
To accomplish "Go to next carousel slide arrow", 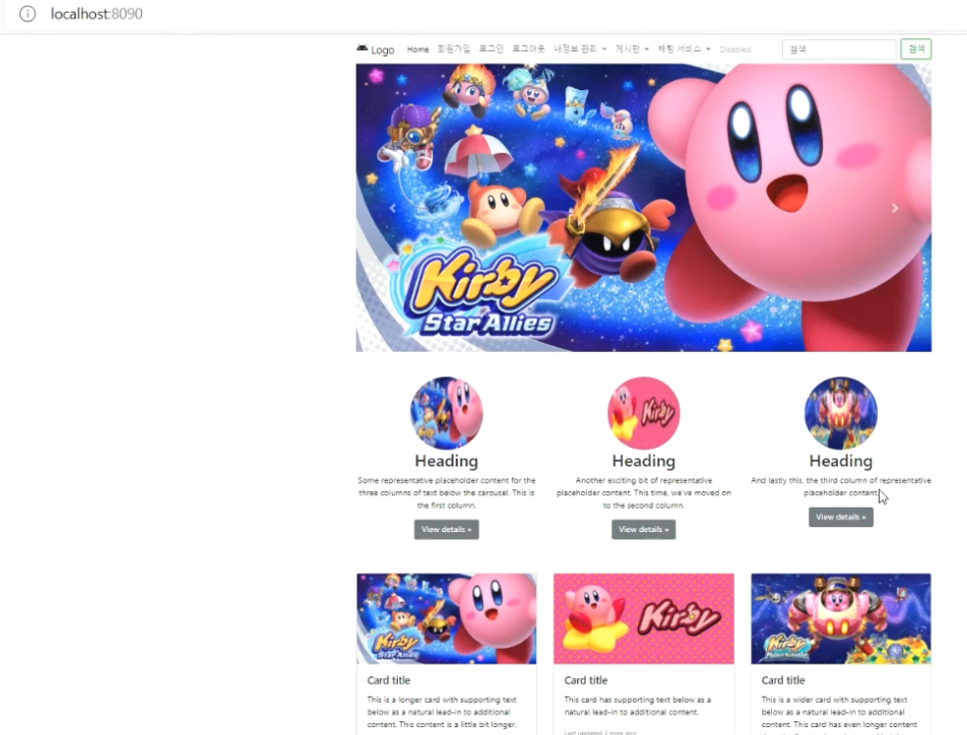I will click(894, 209).
